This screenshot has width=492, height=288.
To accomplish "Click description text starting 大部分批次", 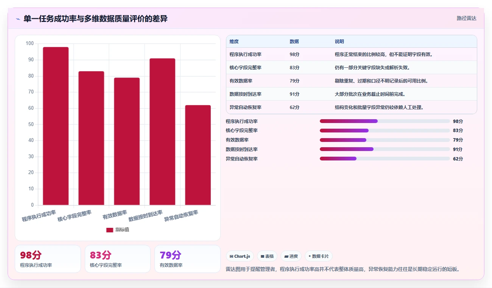I will pos(370,94).
